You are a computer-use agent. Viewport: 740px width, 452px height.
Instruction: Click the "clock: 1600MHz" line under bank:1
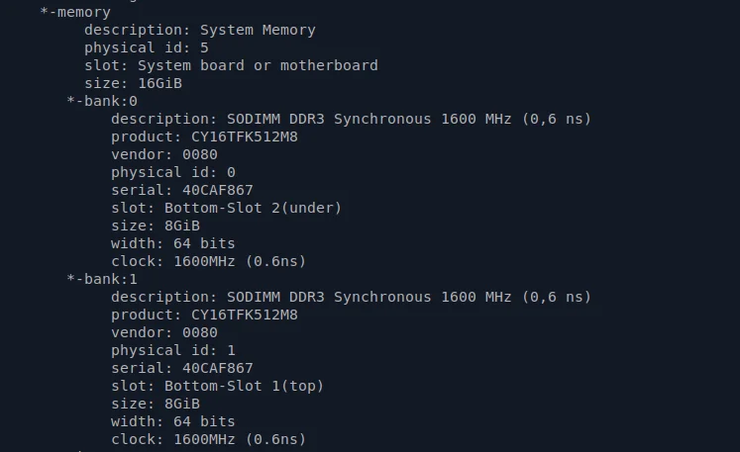[x=208, y=439]
